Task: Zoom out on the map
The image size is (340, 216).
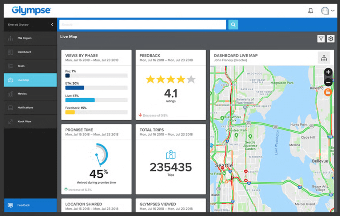Action: pyautogui.click(x=328, y=82)
